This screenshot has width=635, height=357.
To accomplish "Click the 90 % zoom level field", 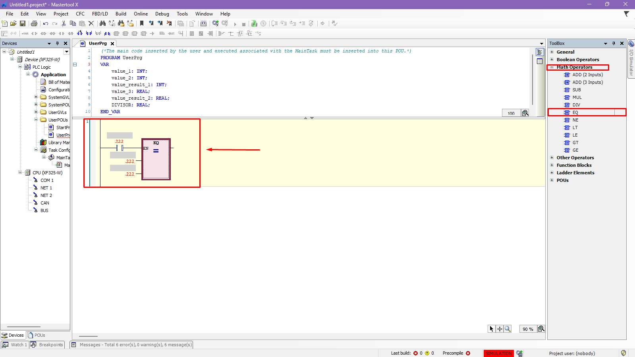I will 528,329.
